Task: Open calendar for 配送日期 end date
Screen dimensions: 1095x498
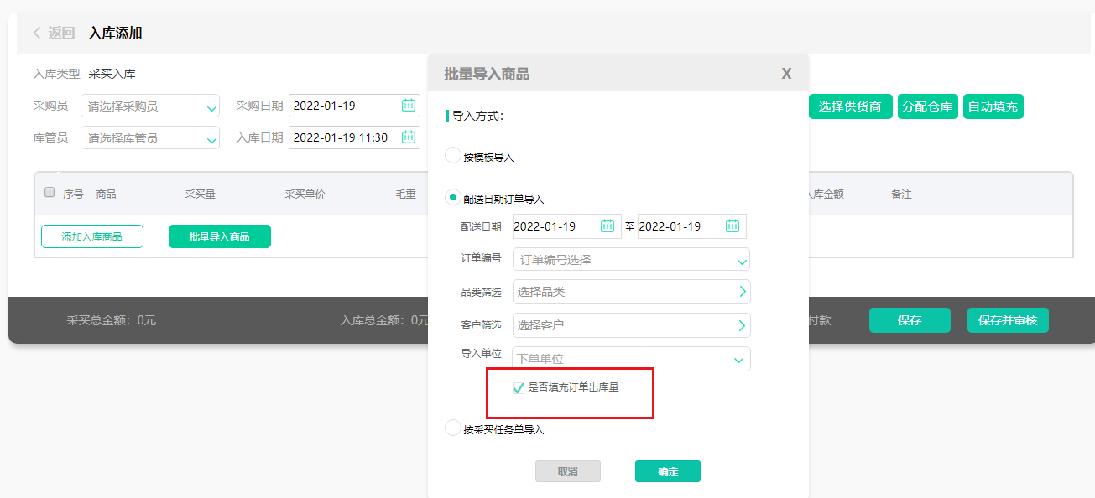Action: 731,226
